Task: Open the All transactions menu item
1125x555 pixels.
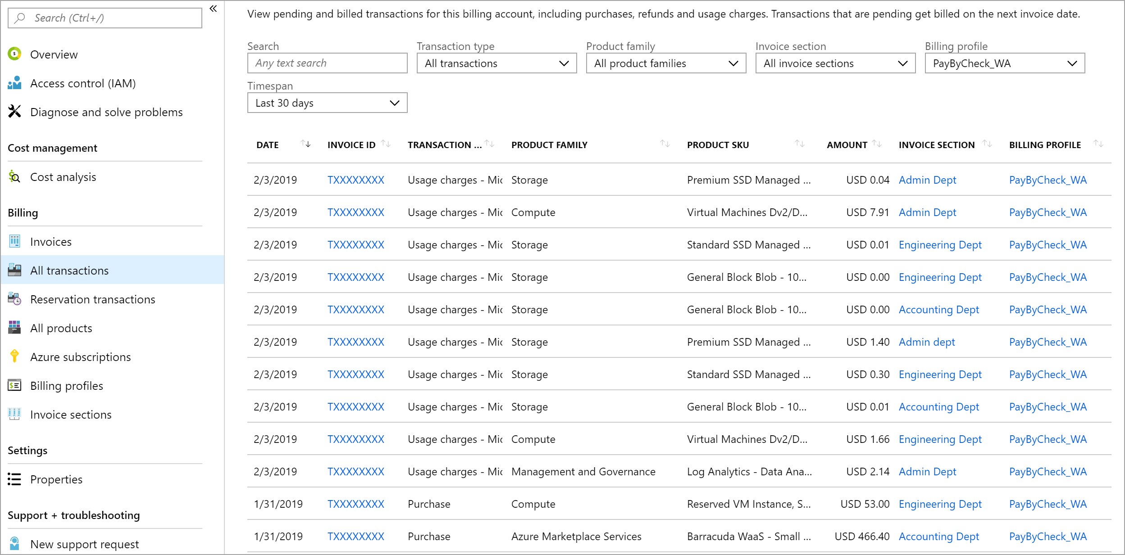Action: 69,271
